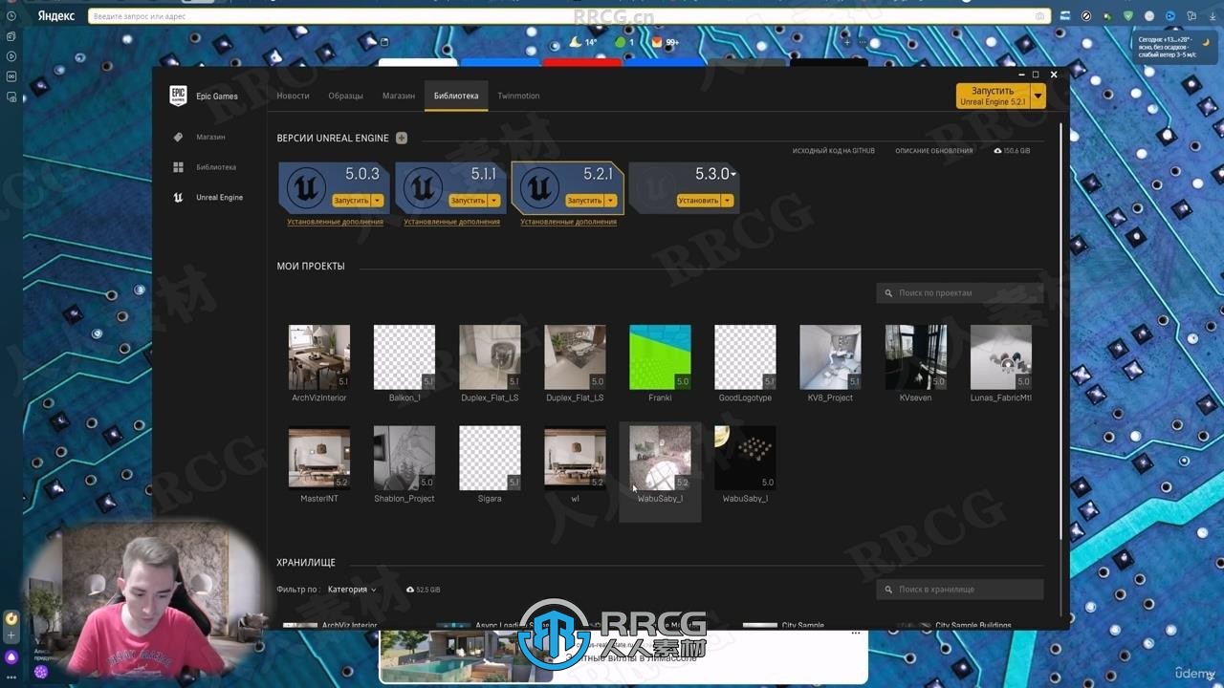Click the 52.5 GiB vault cloud icon

(410, 590)
